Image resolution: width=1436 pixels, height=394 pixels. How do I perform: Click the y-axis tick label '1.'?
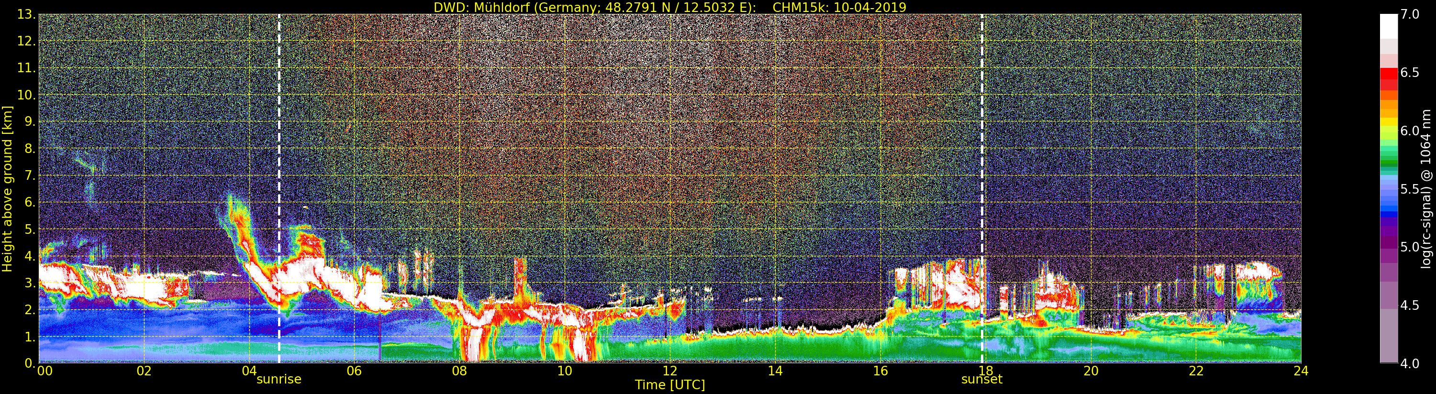[30, 337]
